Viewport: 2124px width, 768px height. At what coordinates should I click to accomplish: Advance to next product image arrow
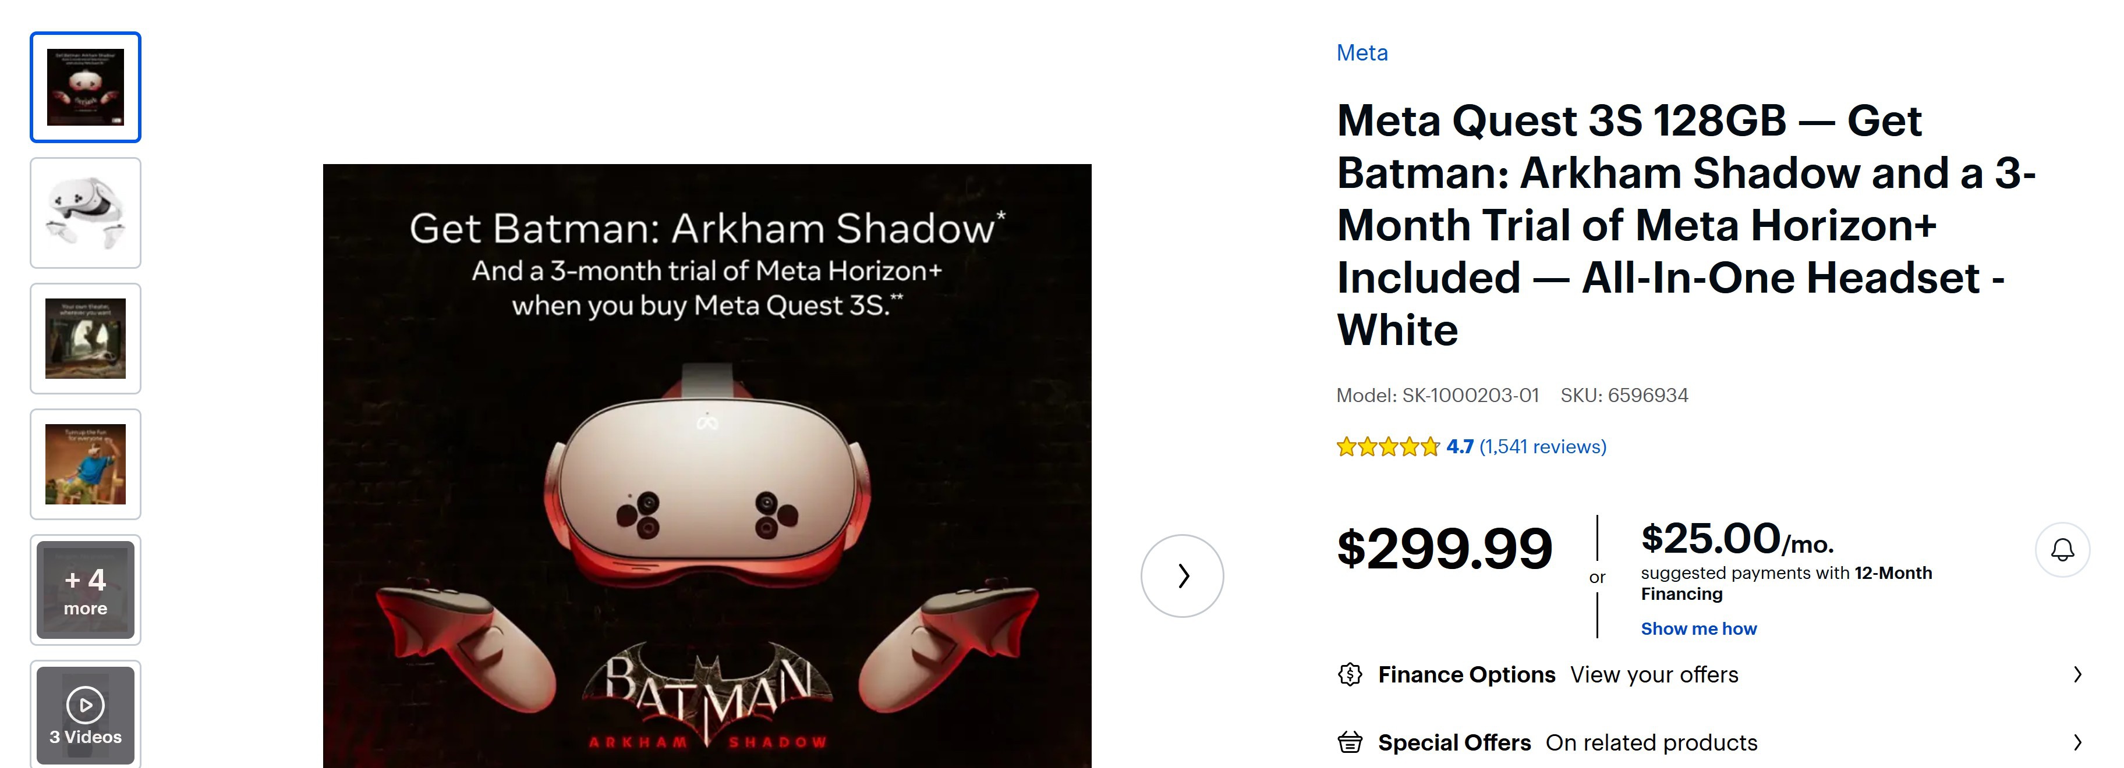click(x=1181, y=576)
